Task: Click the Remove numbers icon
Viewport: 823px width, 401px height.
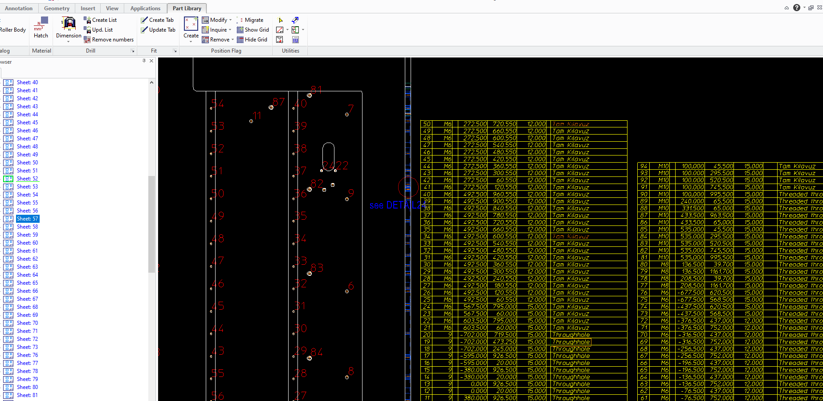Action: click(x=87, y=40)
